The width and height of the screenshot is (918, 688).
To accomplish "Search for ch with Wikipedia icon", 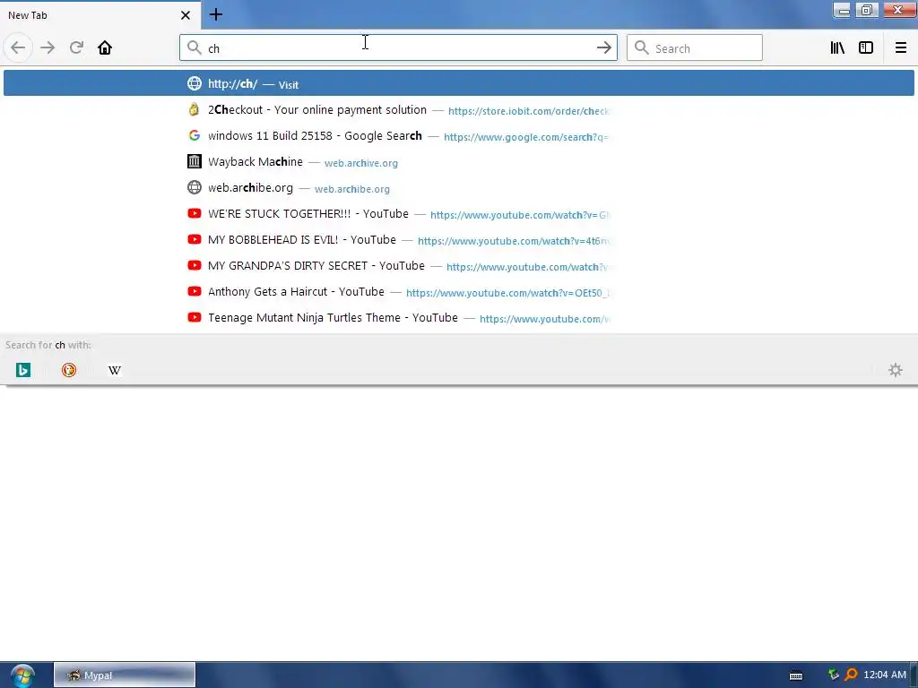I will pos(115,370).
